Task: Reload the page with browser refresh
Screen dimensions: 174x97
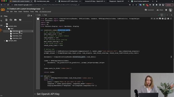Action: [x=8, y=5]
